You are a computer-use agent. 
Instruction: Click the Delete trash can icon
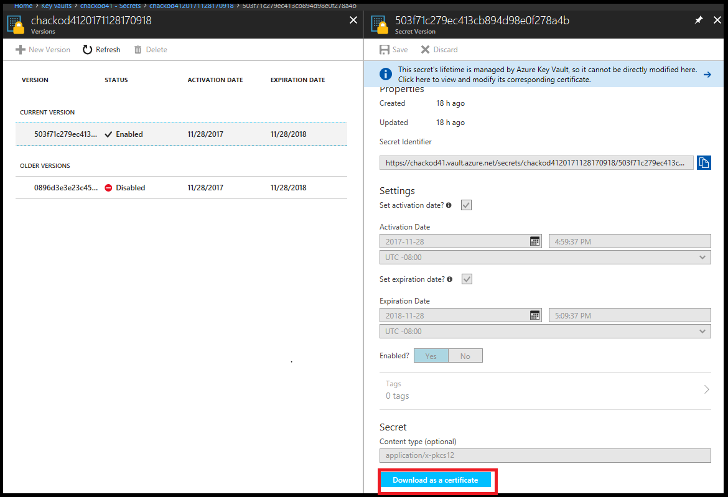[138, 50]
